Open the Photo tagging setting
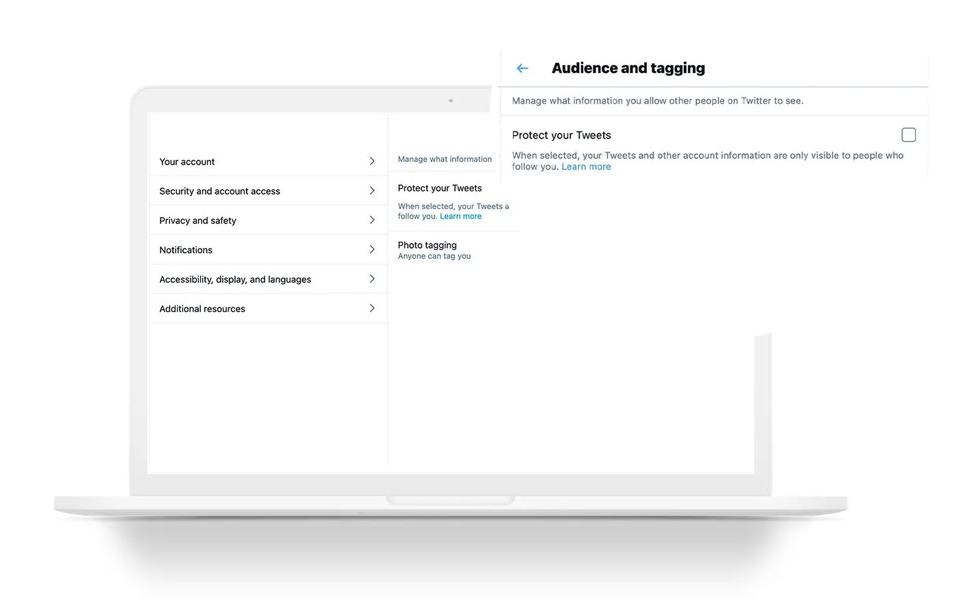Image resolution: width=959 pixels, height=599 pixels. [428, 245]
